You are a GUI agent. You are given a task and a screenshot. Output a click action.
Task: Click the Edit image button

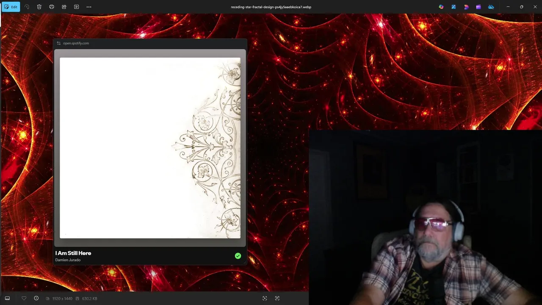pyautogui.click(x=11, y=7)
